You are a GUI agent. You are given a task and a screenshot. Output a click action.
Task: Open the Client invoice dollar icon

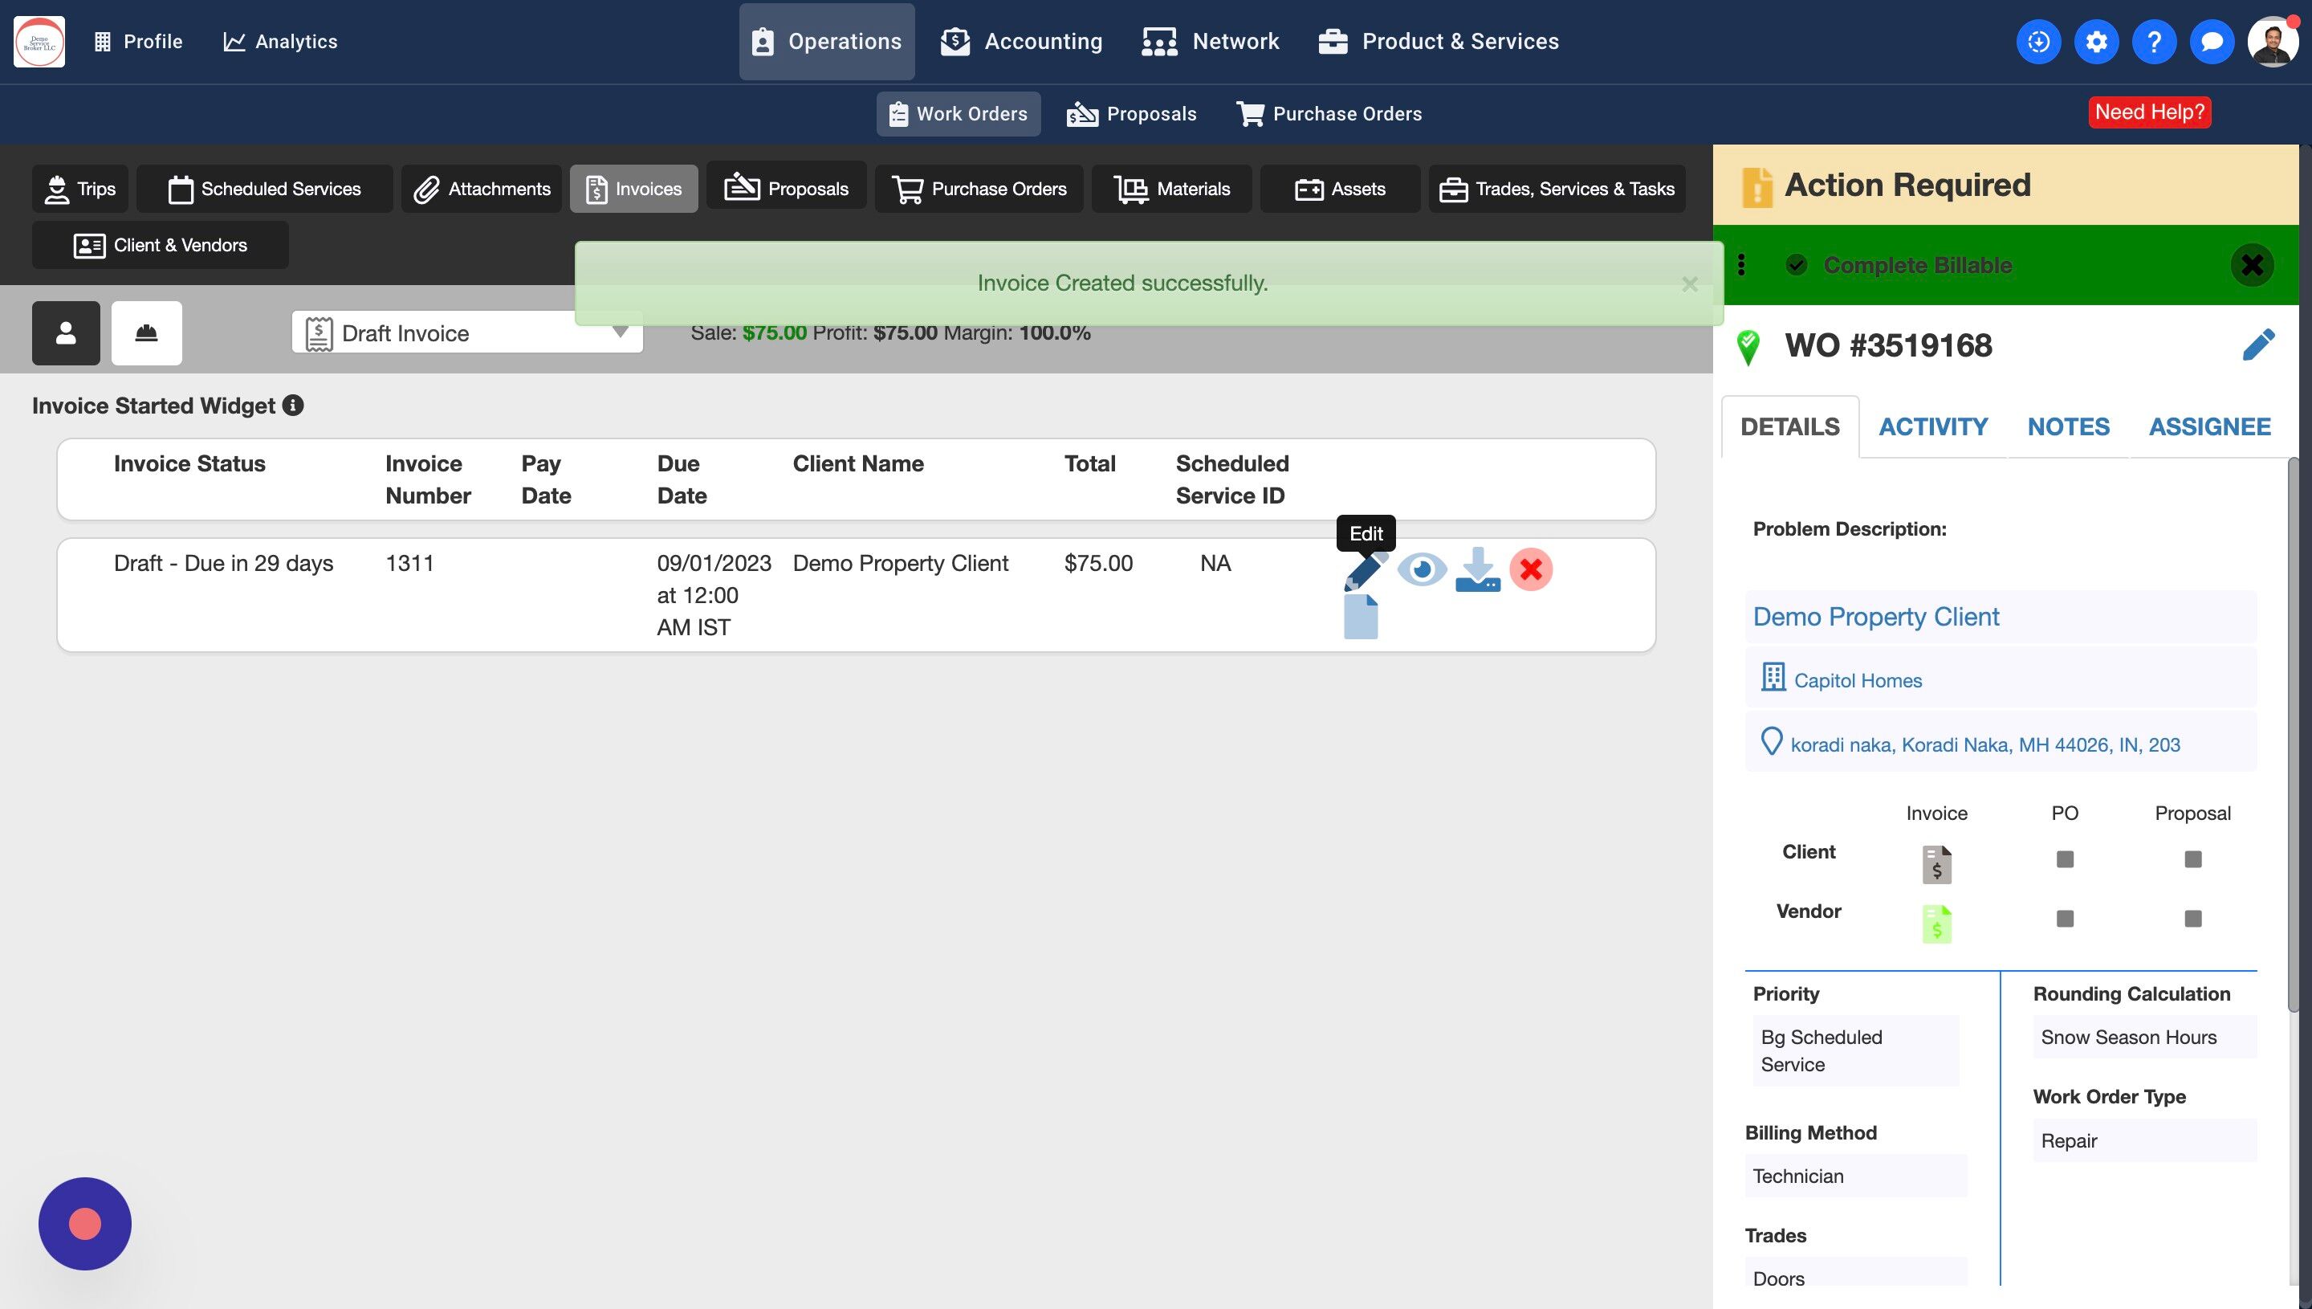(1936, 864)
